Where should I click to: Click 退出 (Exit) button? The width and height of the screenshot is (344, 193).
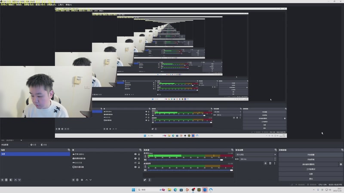click(x=310, y=179)
